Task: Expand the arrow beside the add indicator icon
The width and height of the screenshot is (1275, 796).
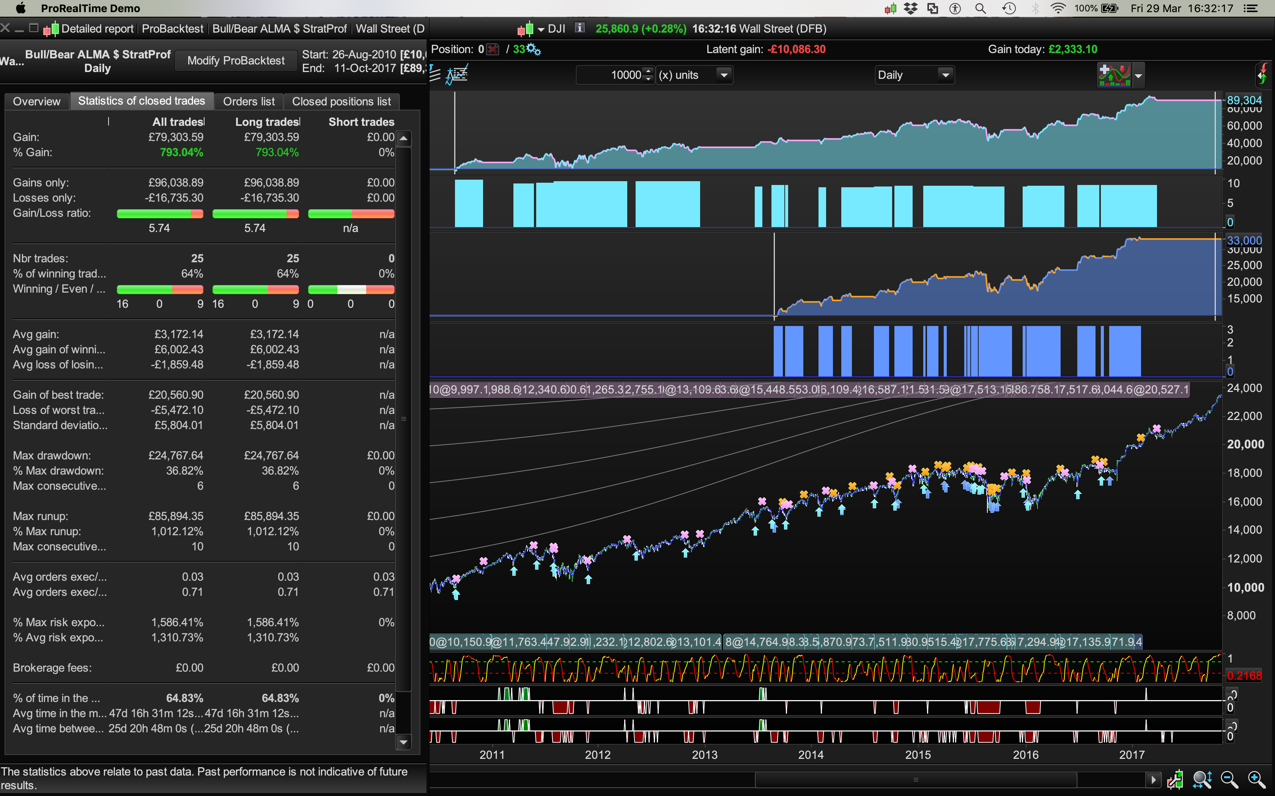Action: pyautogui.click(x=1138, y=76)
